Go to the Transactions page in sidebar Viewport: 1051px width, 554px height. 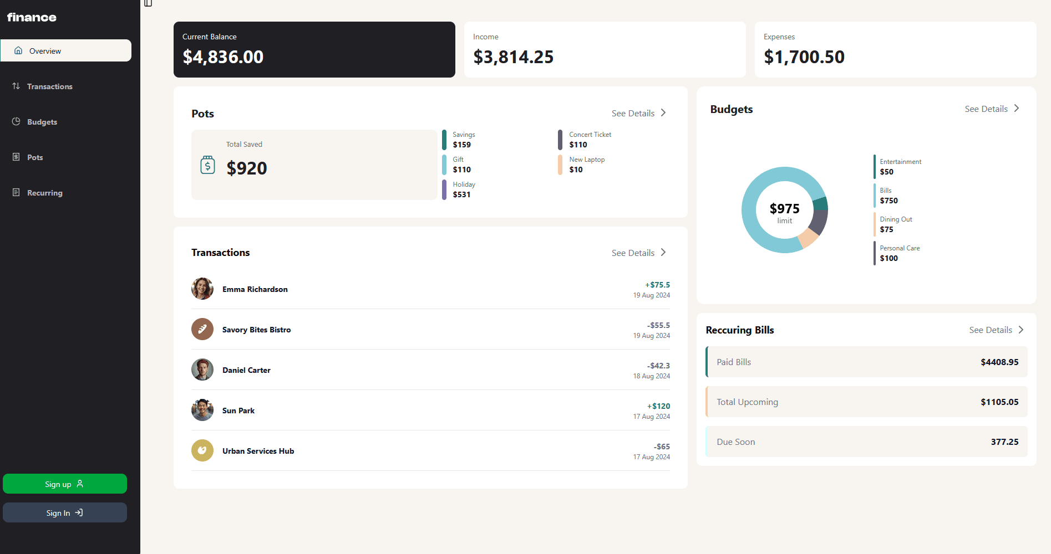[49, 86]
